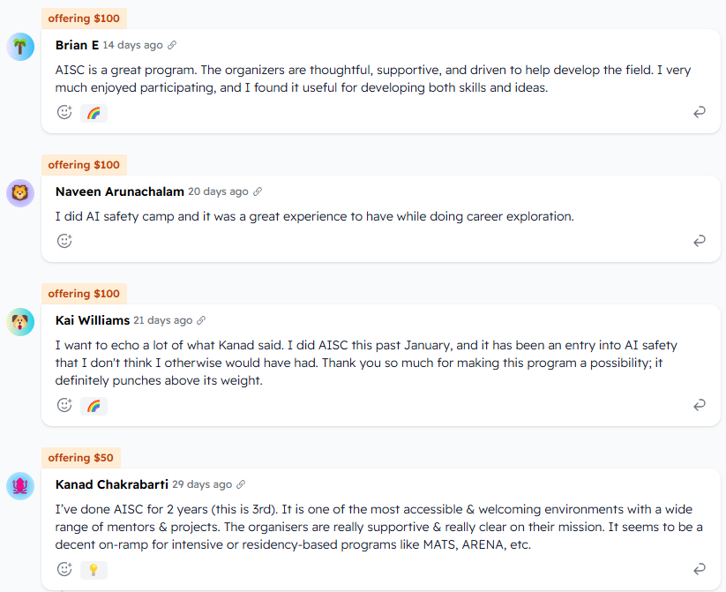The image size is (726, 592).
Task: Click Brian E's palm tree avatar
Action: click(20, 47)
